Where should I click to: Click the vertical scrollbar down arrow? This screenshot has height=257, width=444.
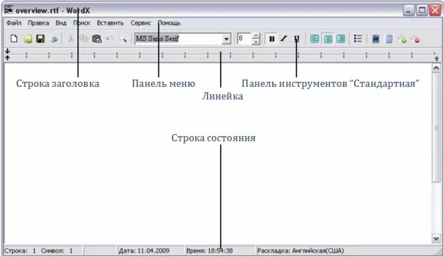pyautogui.click(x=436, y=239)
